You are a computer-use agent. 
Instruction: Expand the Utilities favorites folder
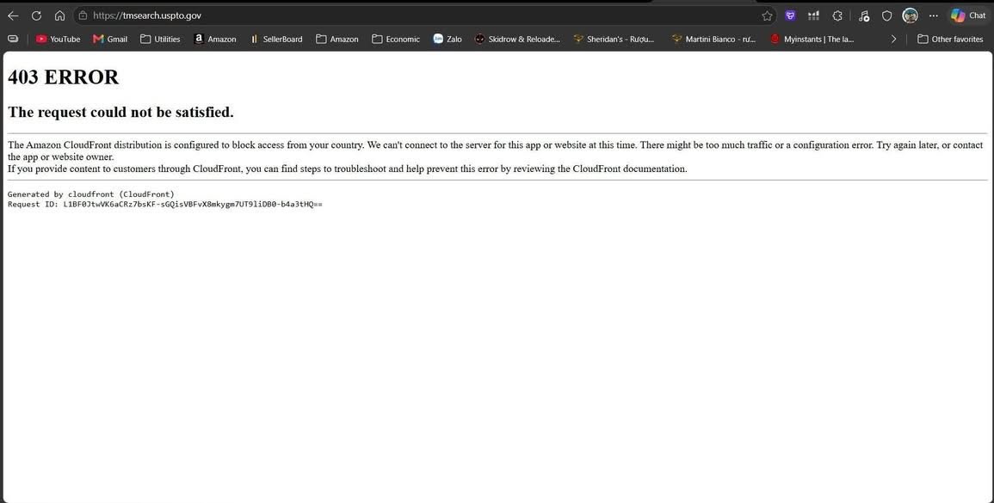pyautogui.click(x=160, y=40)
